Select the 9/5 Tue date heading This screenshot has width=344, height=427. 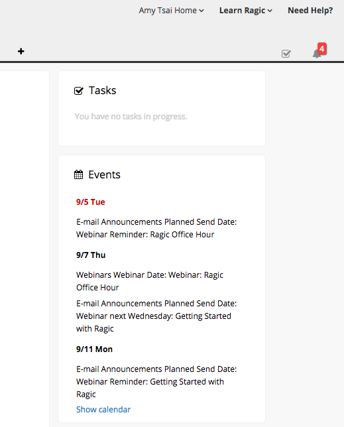coord(91,202)
